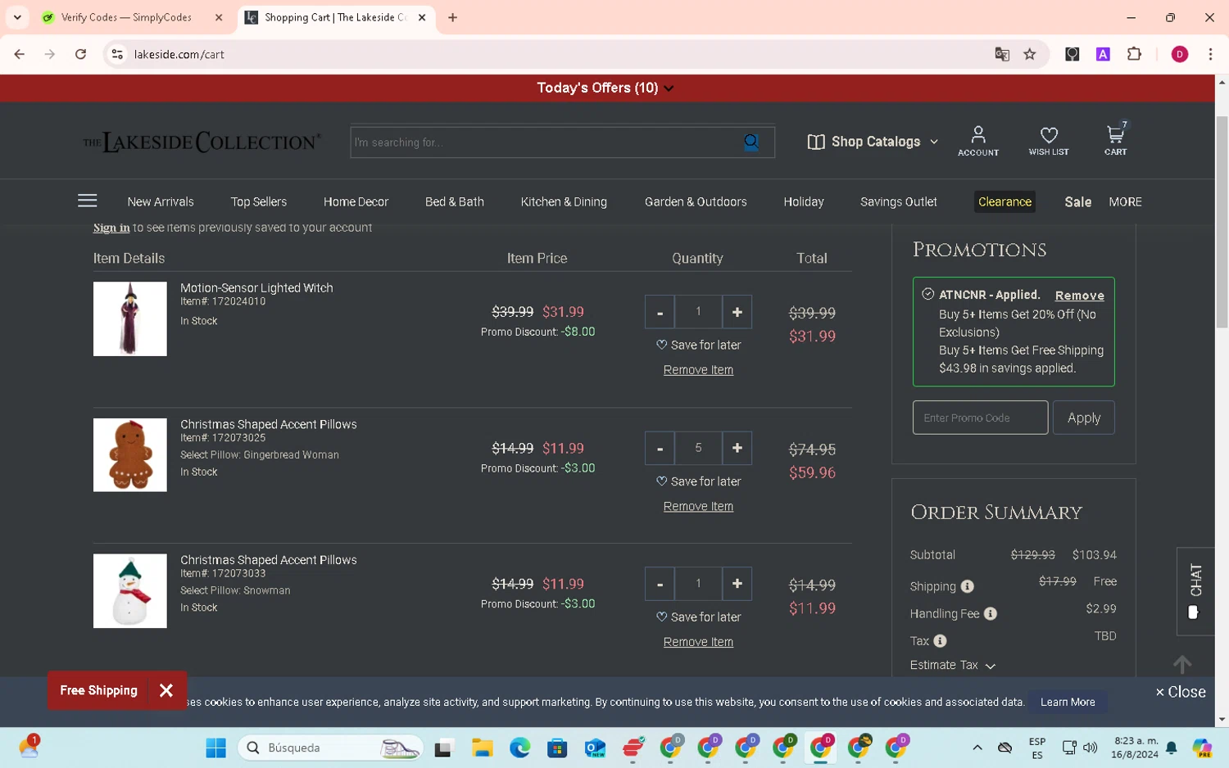Image resolution: width=1229 pixels, height=768 pixels.
Task: Expand the Today's Offers (10) banner
Action: click(x=605, y=88)
